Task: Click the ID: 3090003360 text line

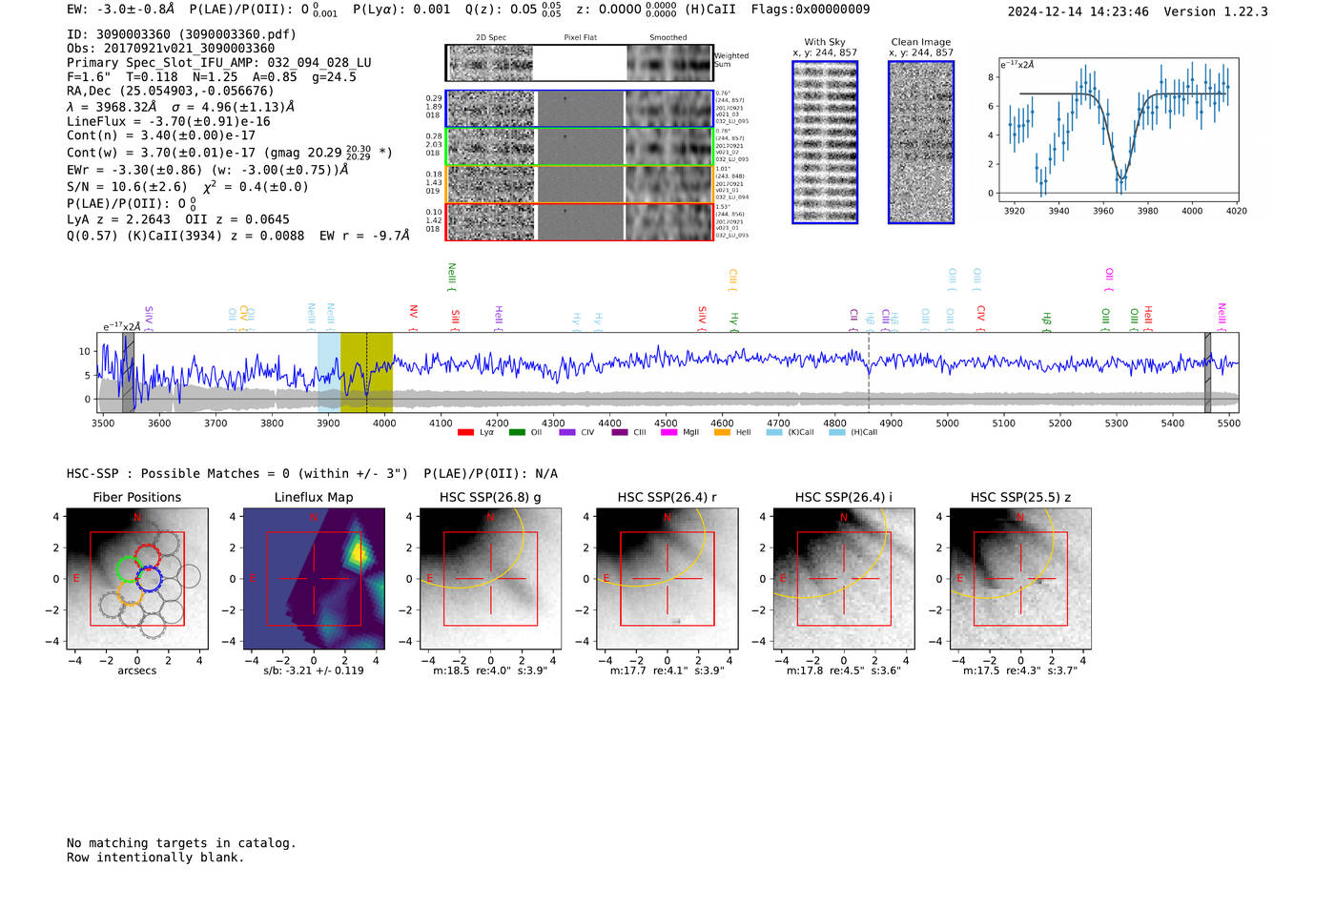Action: tap(182, 34)
